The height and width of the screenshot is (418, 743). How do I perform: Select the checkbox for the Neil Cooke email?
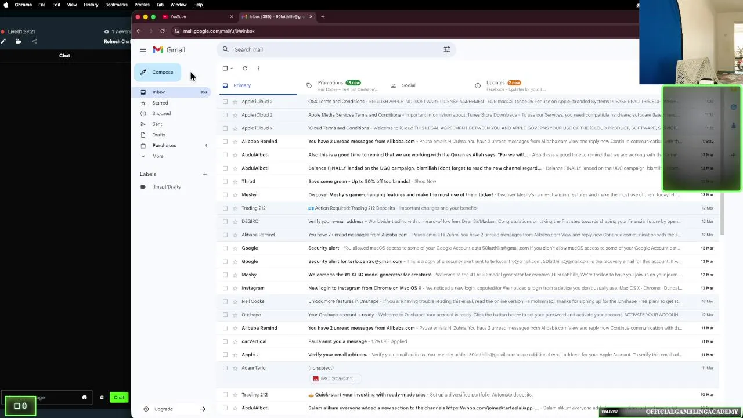(x=225, y=302)
